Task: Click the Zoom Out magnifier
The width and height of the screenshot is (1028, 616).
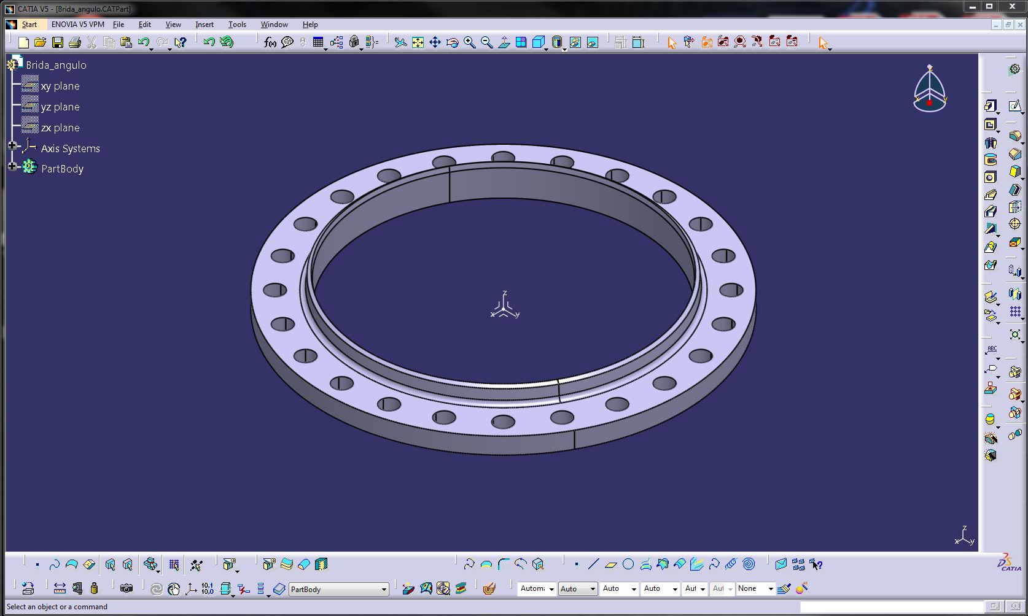Action: click(487, 42)
